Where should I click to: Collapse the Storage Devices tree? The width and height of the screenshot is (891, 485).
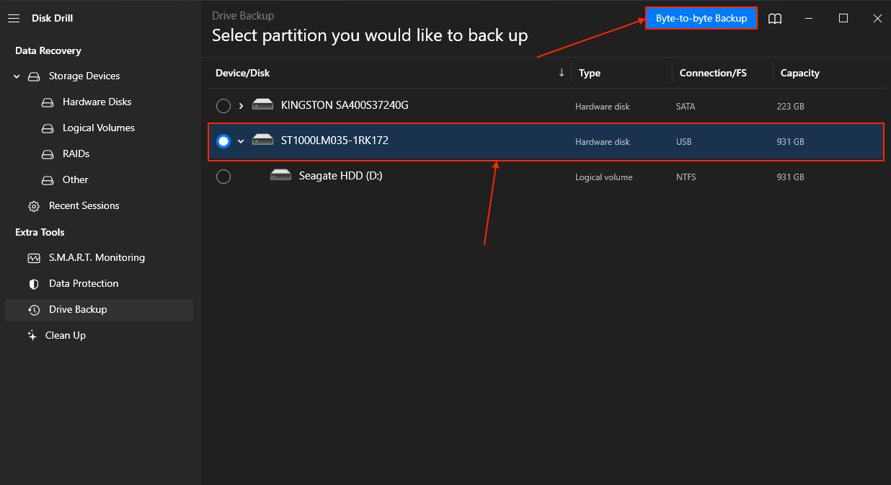(17, 76)
